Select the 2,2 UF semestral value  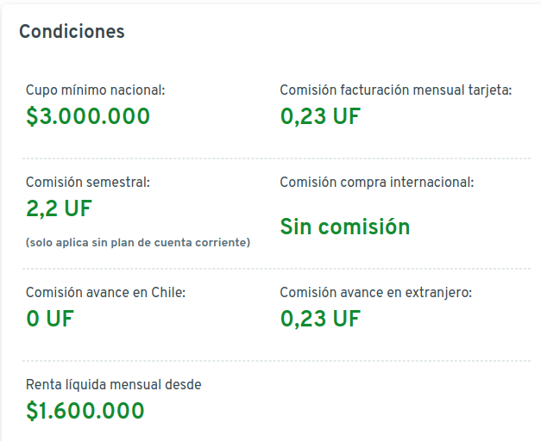pyautogui.click(x=59, y=208)
